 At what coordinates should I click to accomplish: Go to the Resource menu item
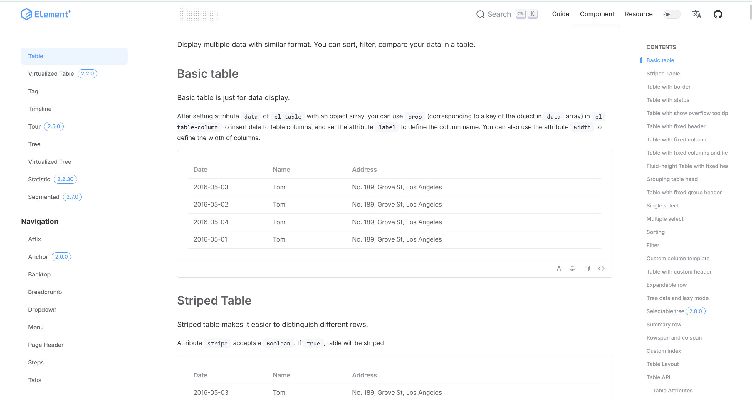[x=639, y=14]
